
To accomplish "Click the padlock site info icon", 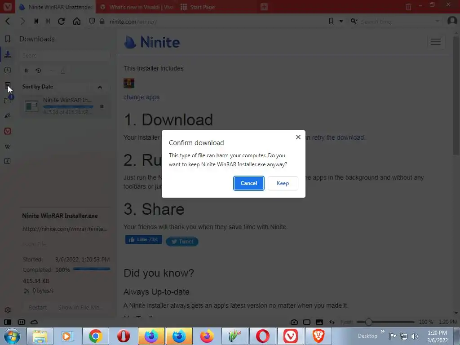I will [102, 22].
